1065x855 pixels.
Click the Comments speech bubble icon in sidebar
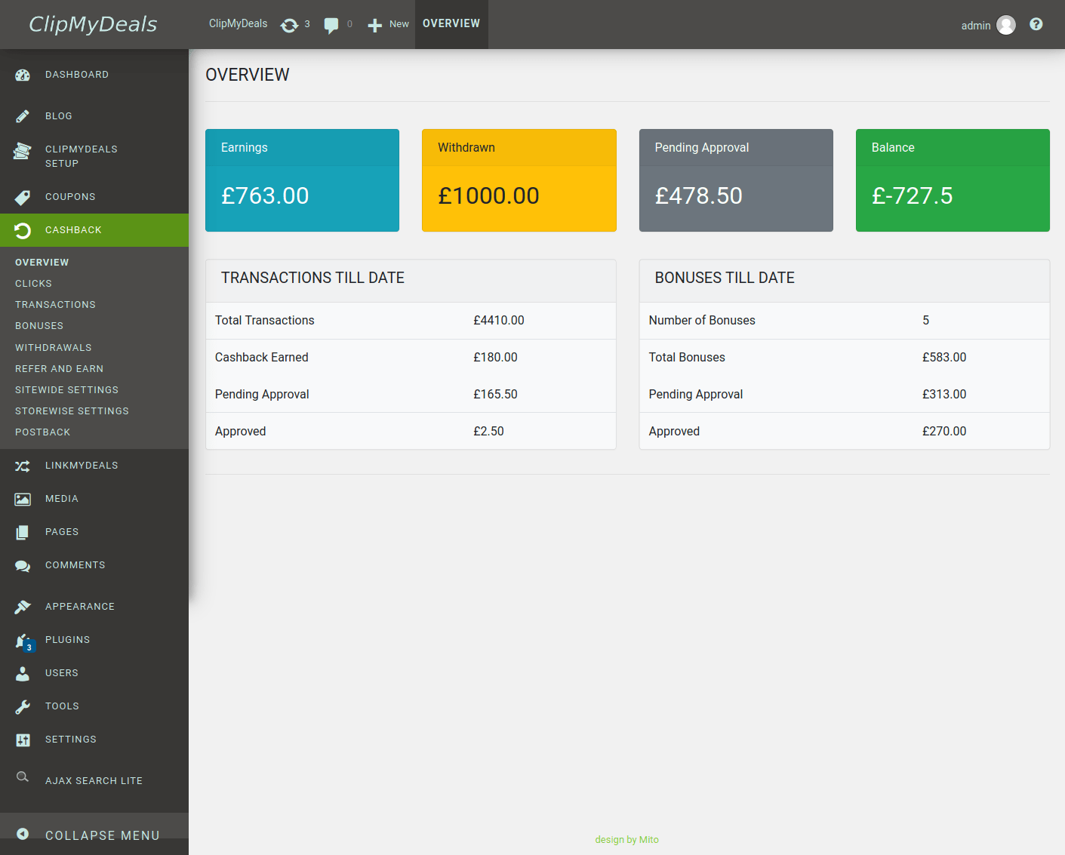(x=23, y=565)
